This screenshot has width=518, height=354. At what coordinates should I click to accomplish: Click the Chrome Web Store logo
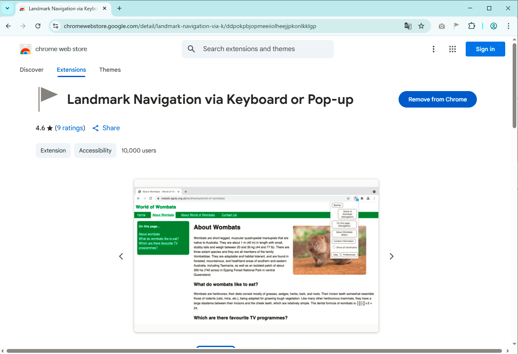[x=54, y=49]
